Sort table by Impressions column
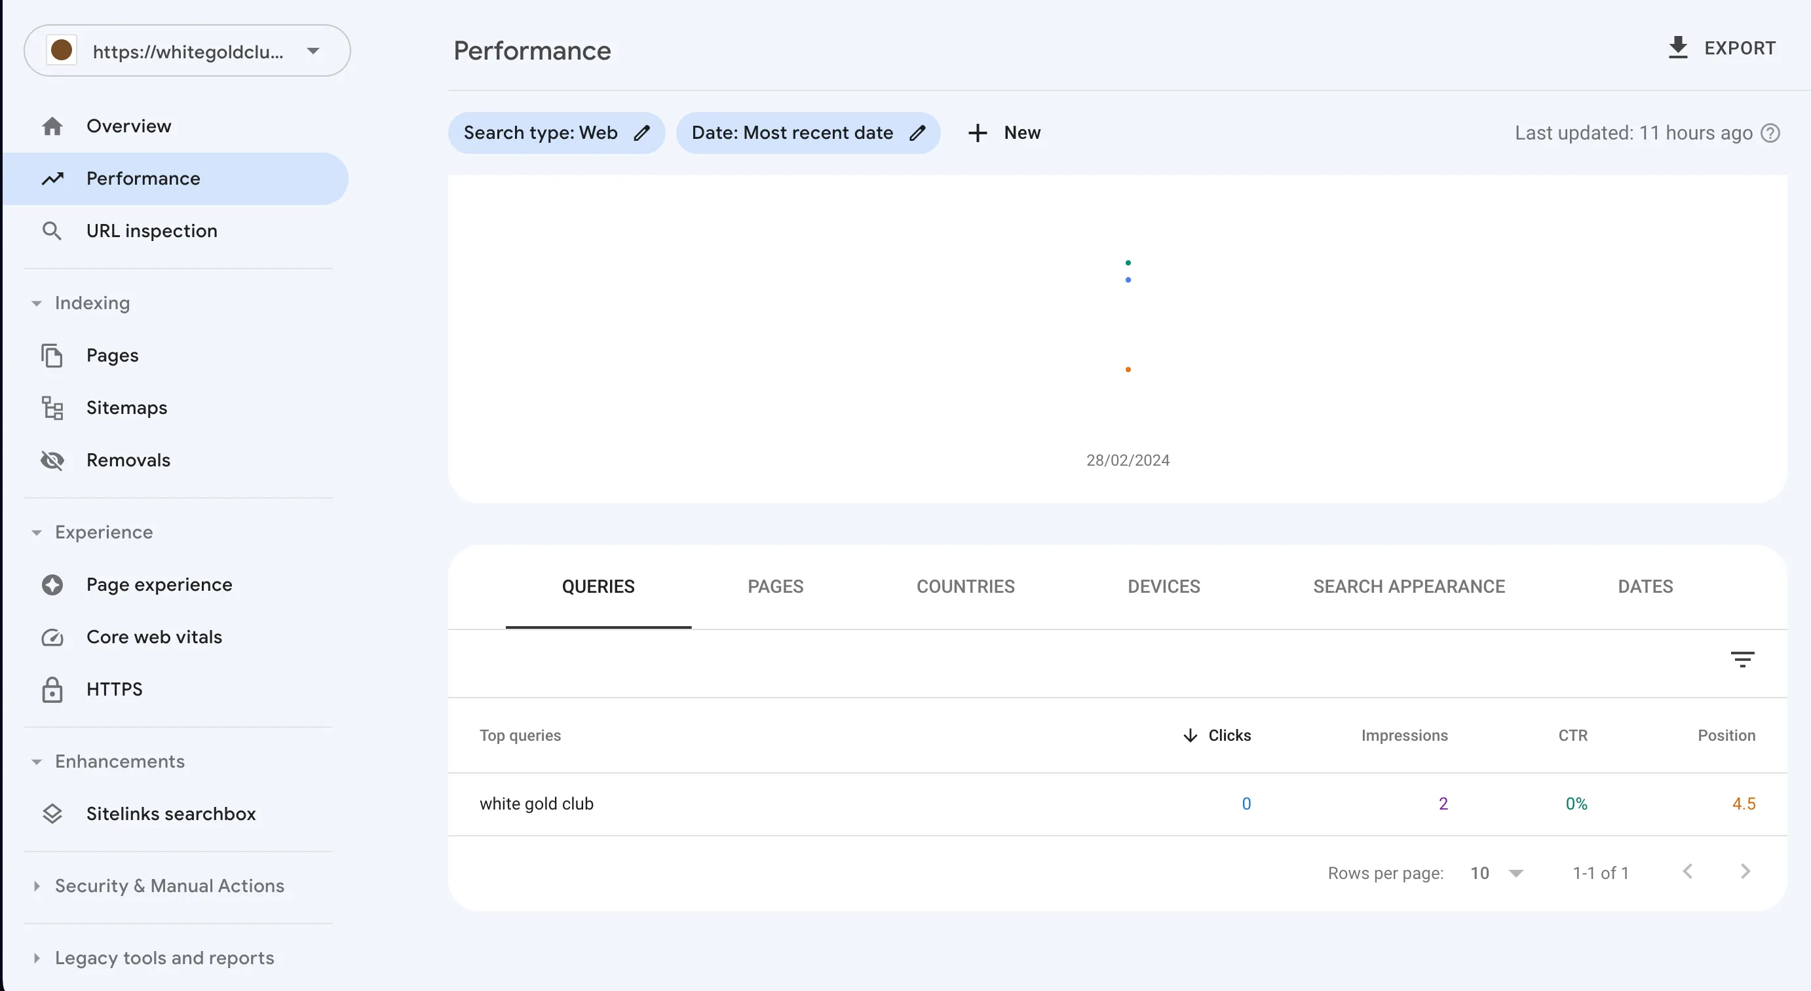This screenshot has height=991, width=1811. 1404,735
